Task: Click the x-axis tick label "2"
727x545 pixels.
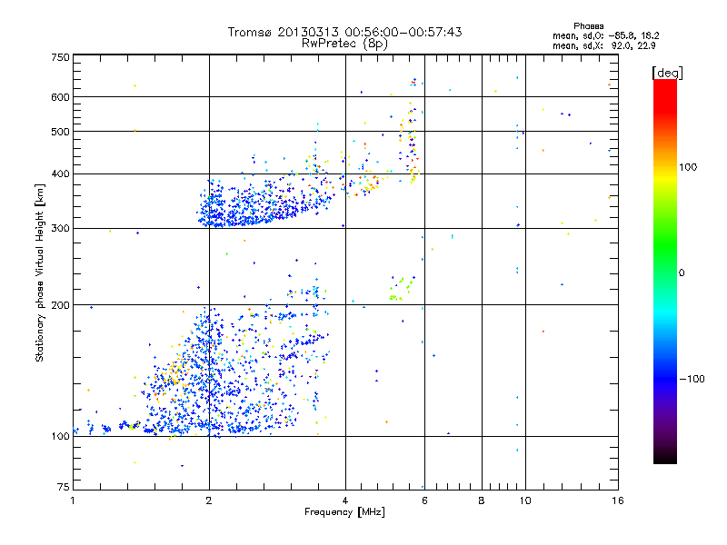Action: point(209,500)
